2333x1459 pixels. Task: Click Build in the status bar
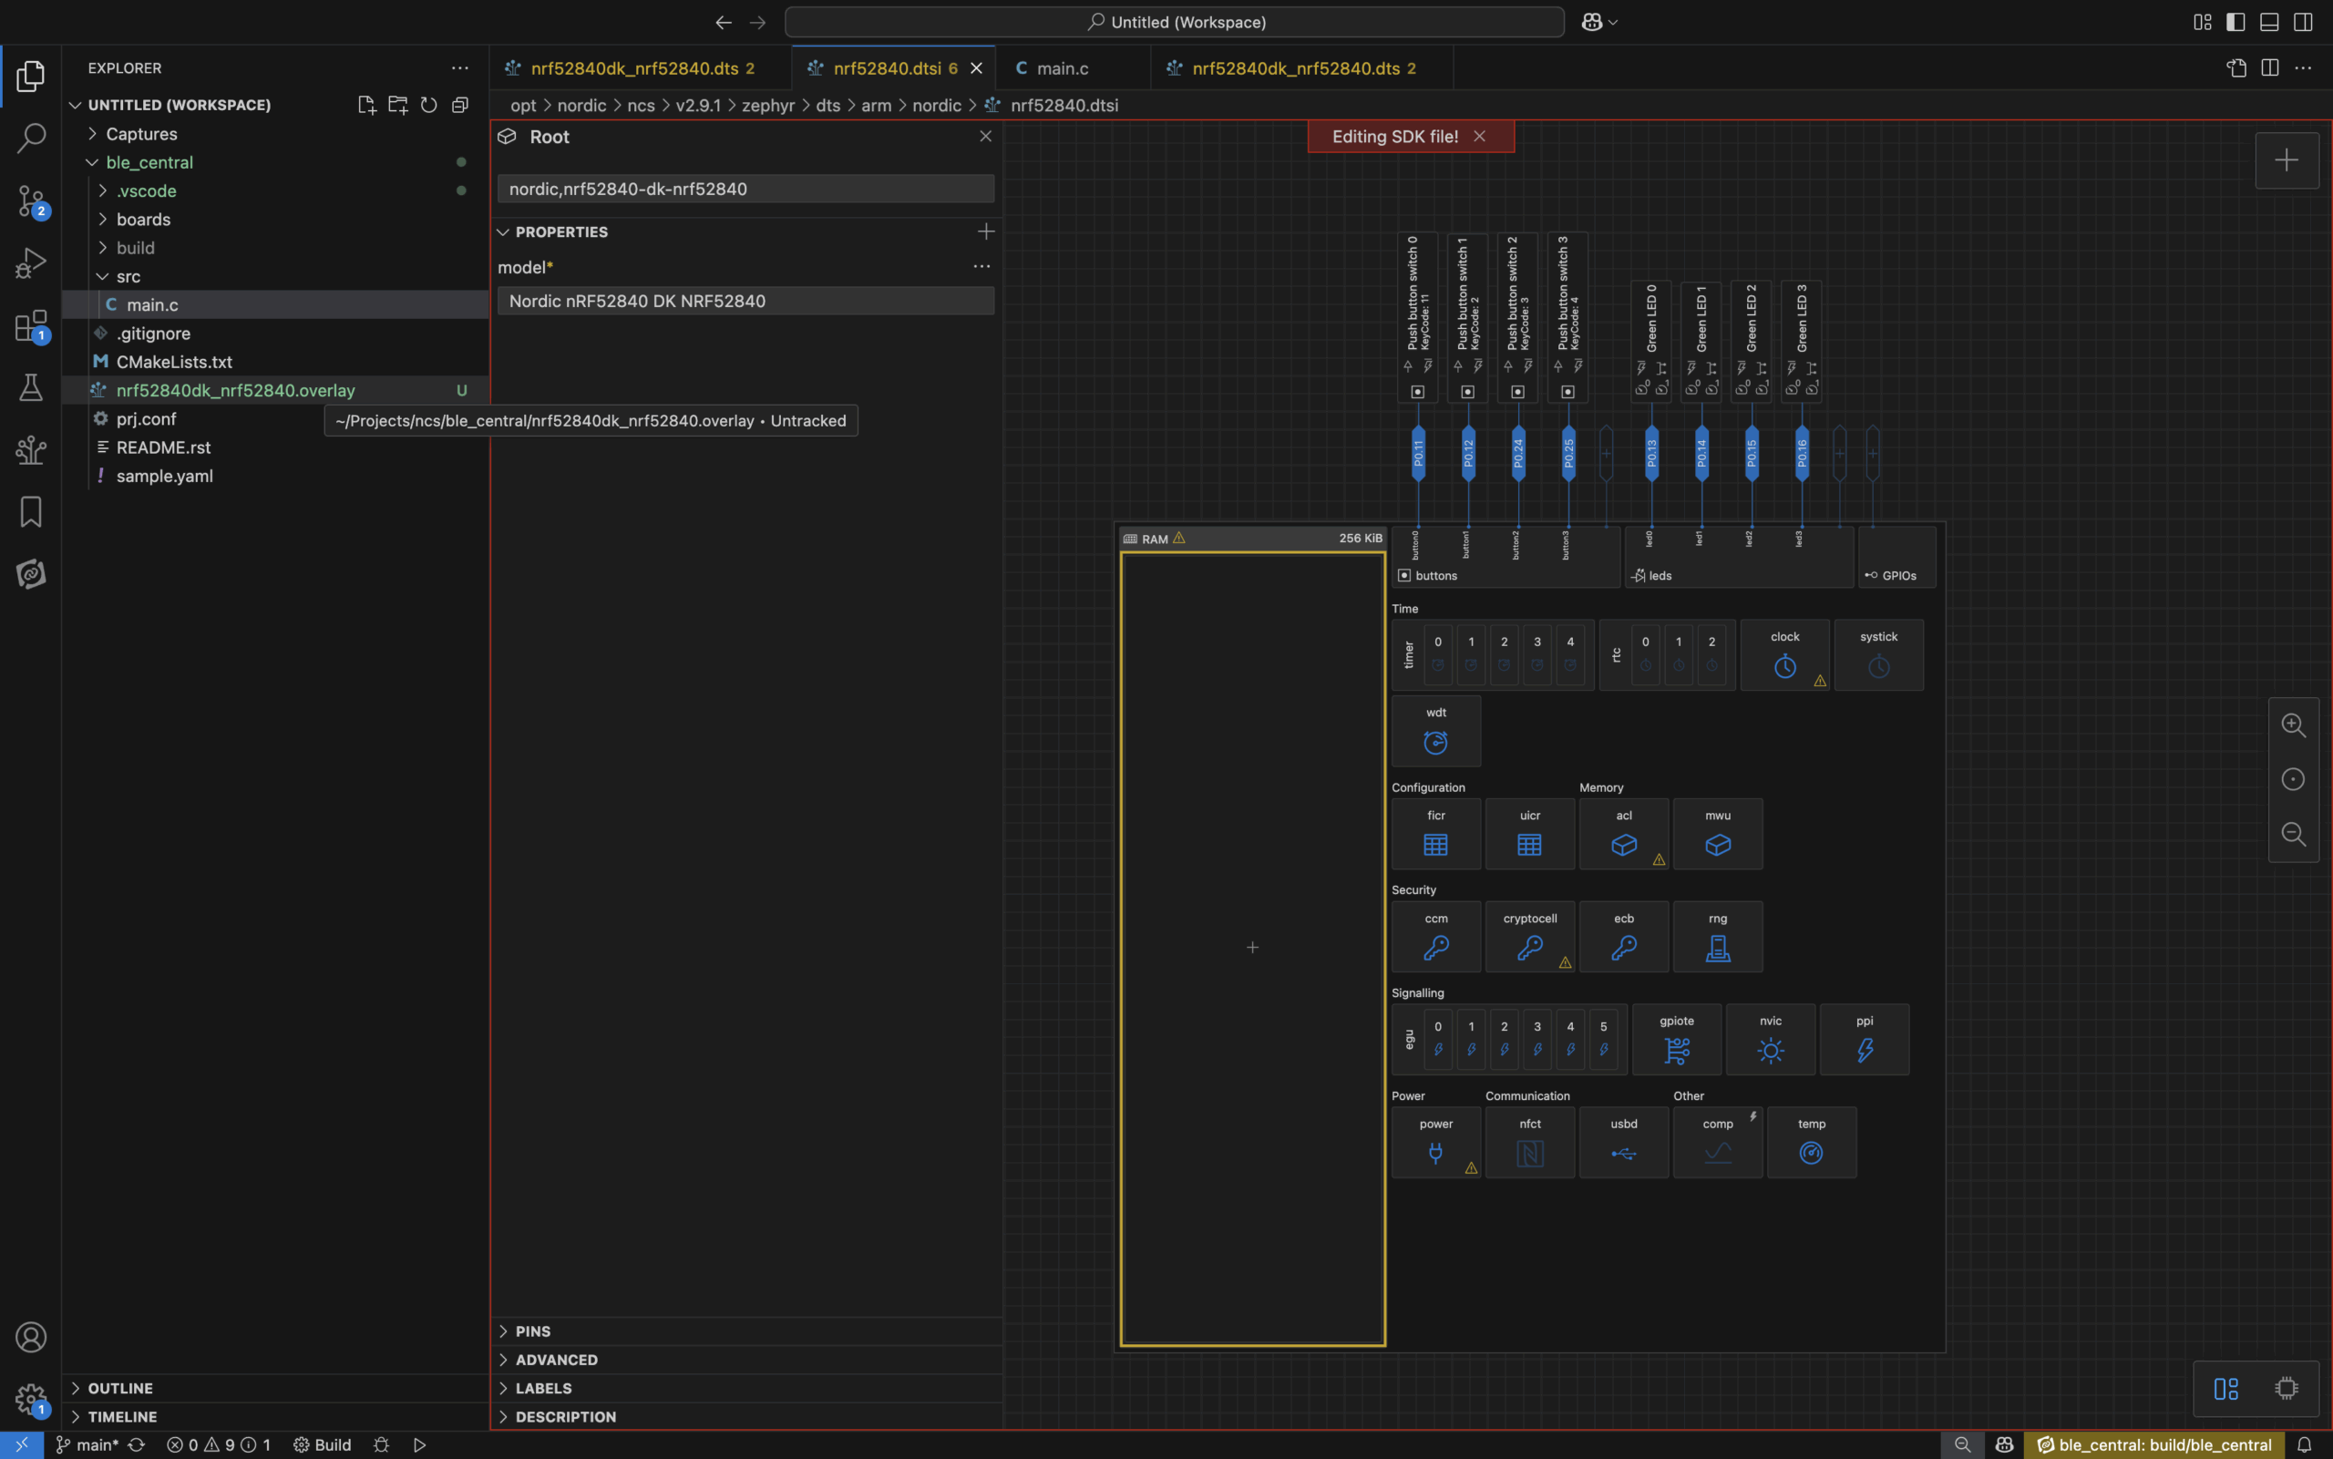(x=323, y=1444)
